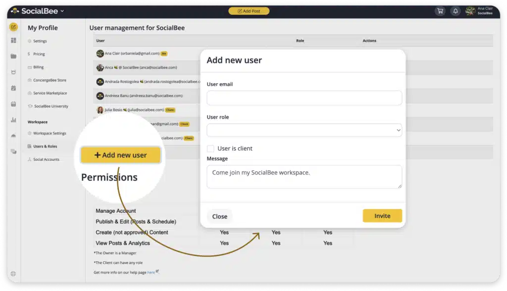The height and width of the screenshot is (291, 507).
Task: Open the dashboard grid icon in sidebar
Action: [x=13, y=41]
